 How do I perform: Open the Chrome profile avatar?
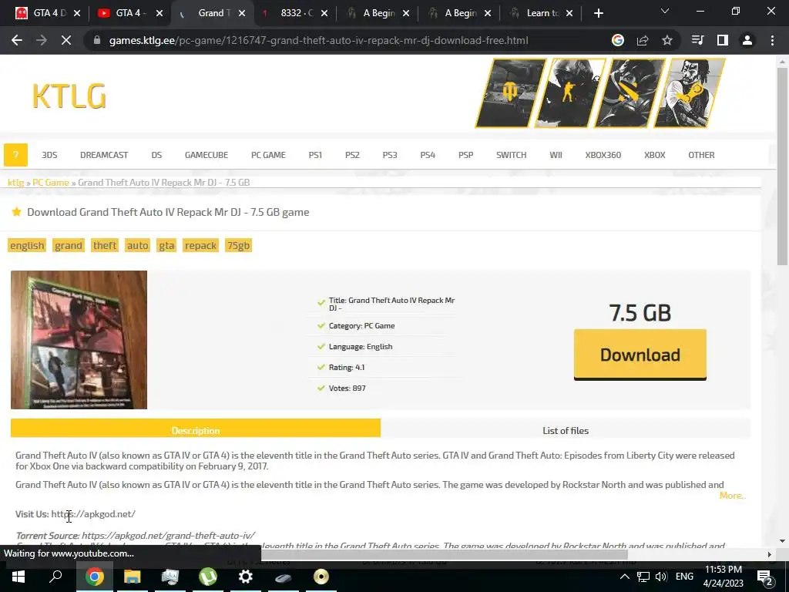coord(747,40)
